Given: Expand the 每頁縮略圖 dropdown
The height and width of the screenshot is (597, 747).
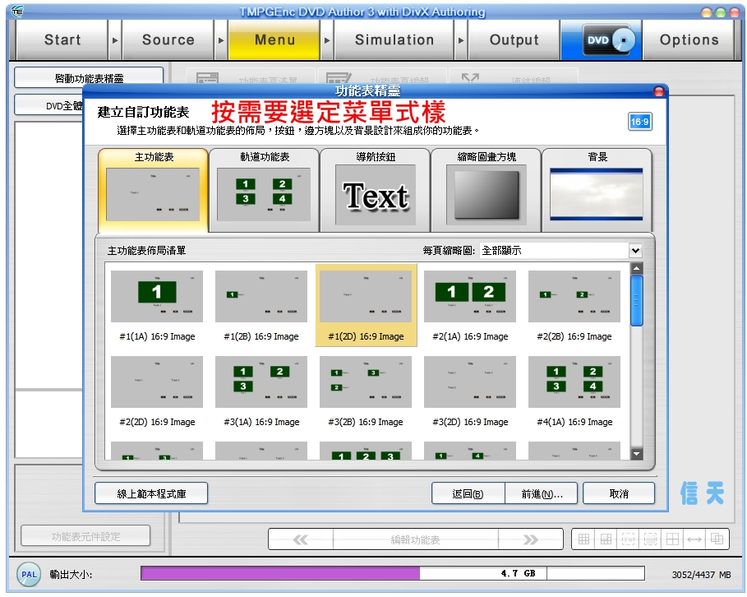Looking at the screenshot, I should (634, 251).
